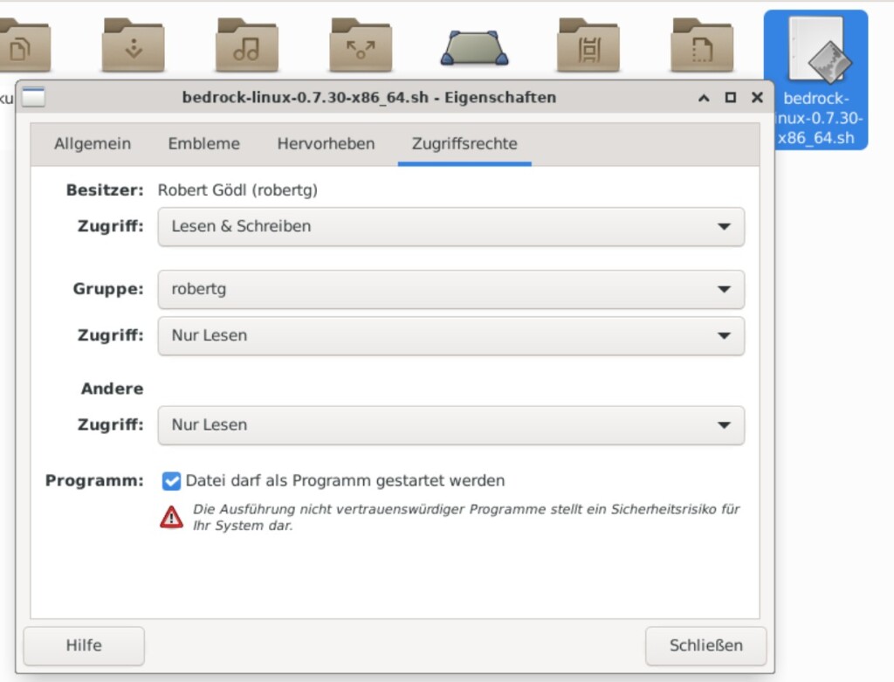Screen dimensions: 894x682
Task: Toggle 'Datei darf als Programm gestartet werden'
Action: click(x=171, y=480)
